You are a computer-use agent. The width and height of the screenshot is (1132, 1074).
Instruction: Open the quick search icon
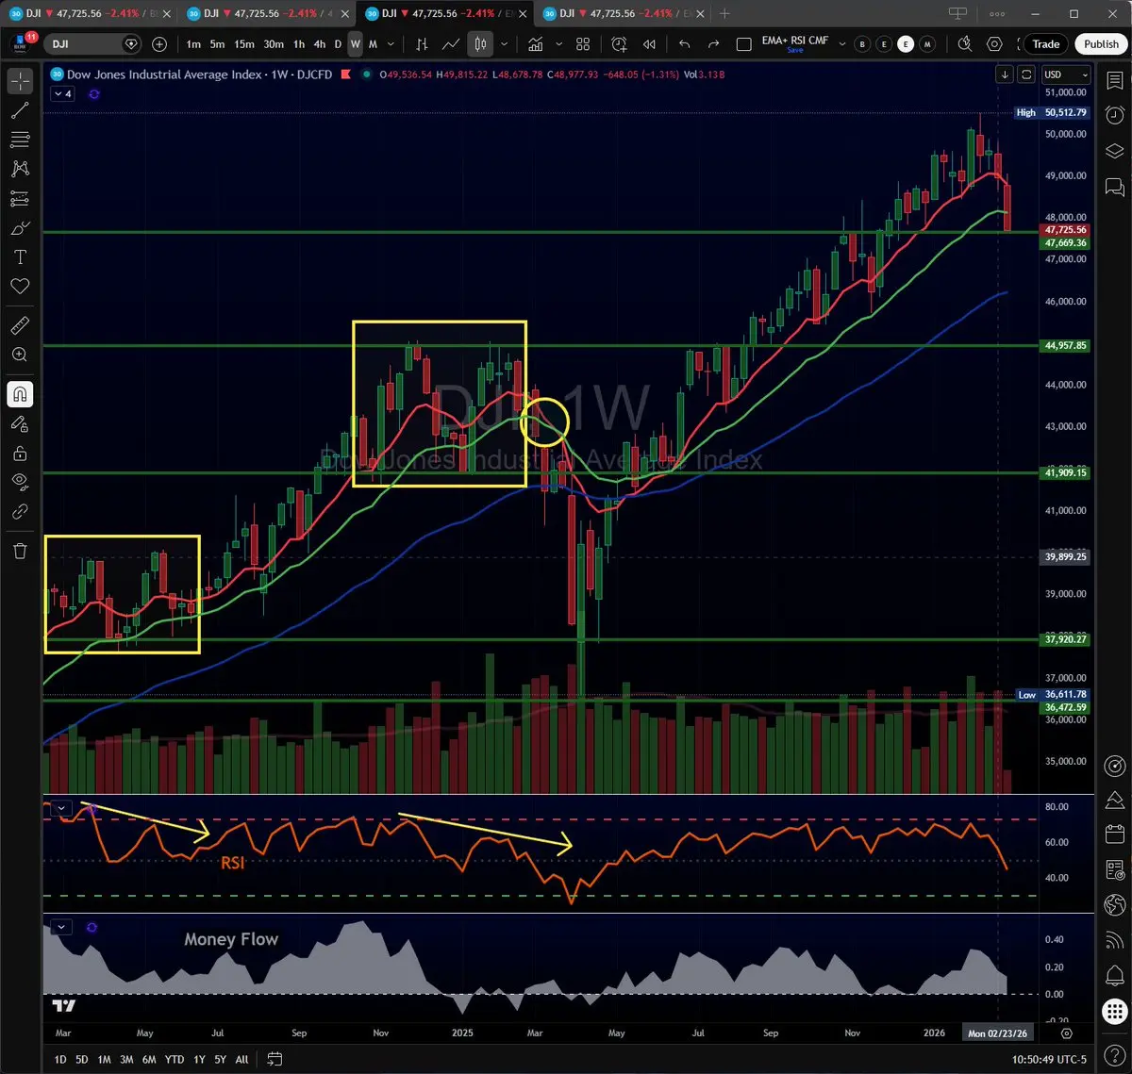[x=964, y=44]
